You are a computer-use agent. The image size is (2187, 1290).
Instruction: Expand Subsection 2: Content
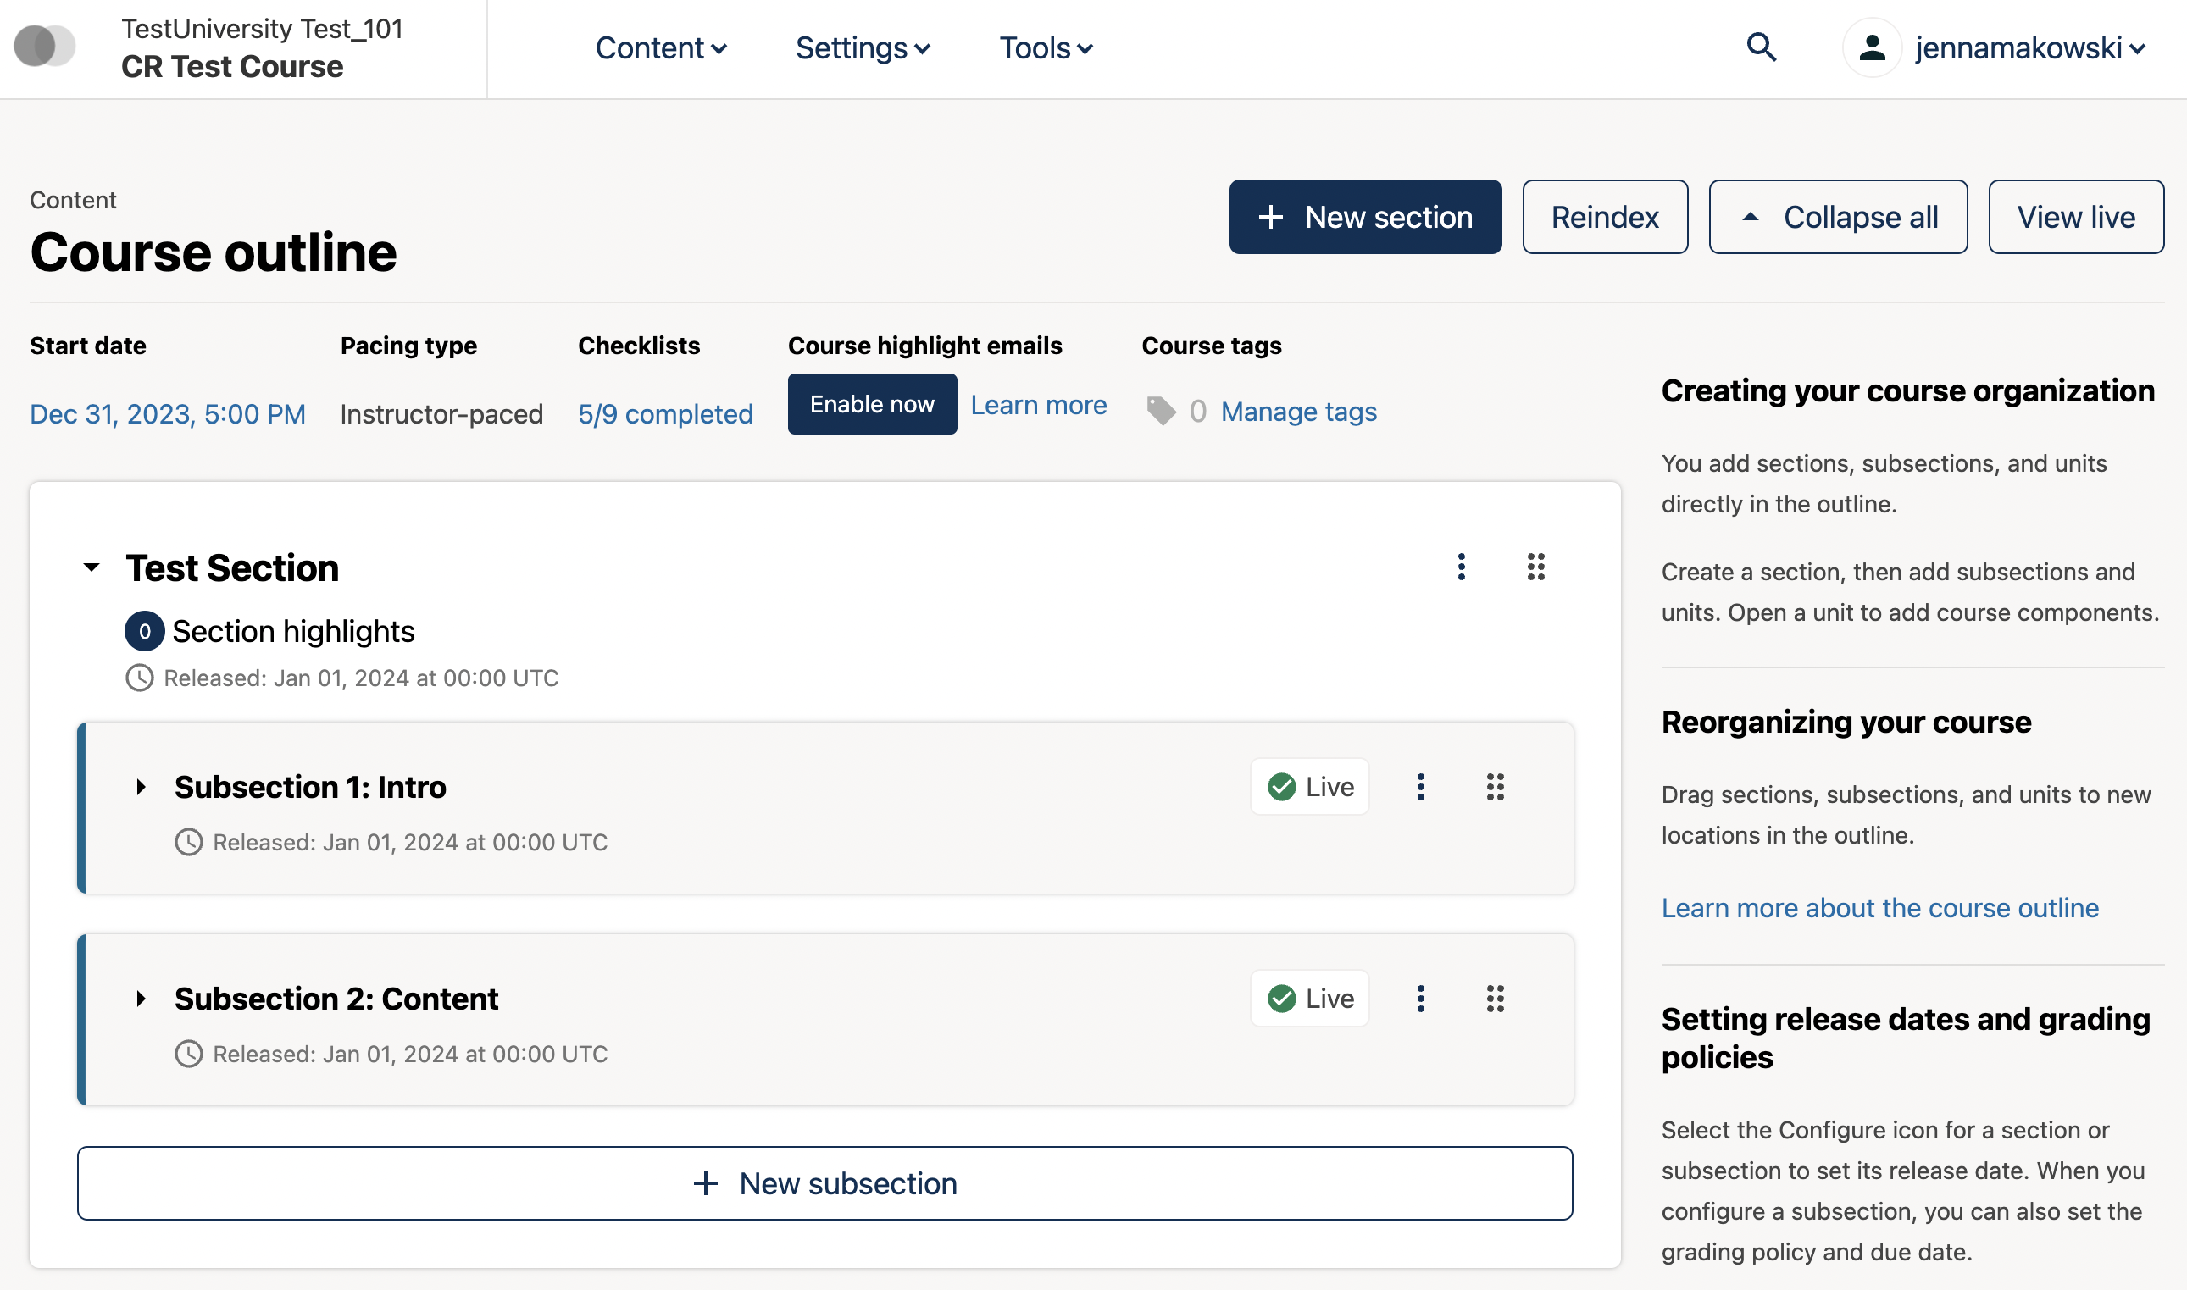[141, 998]
